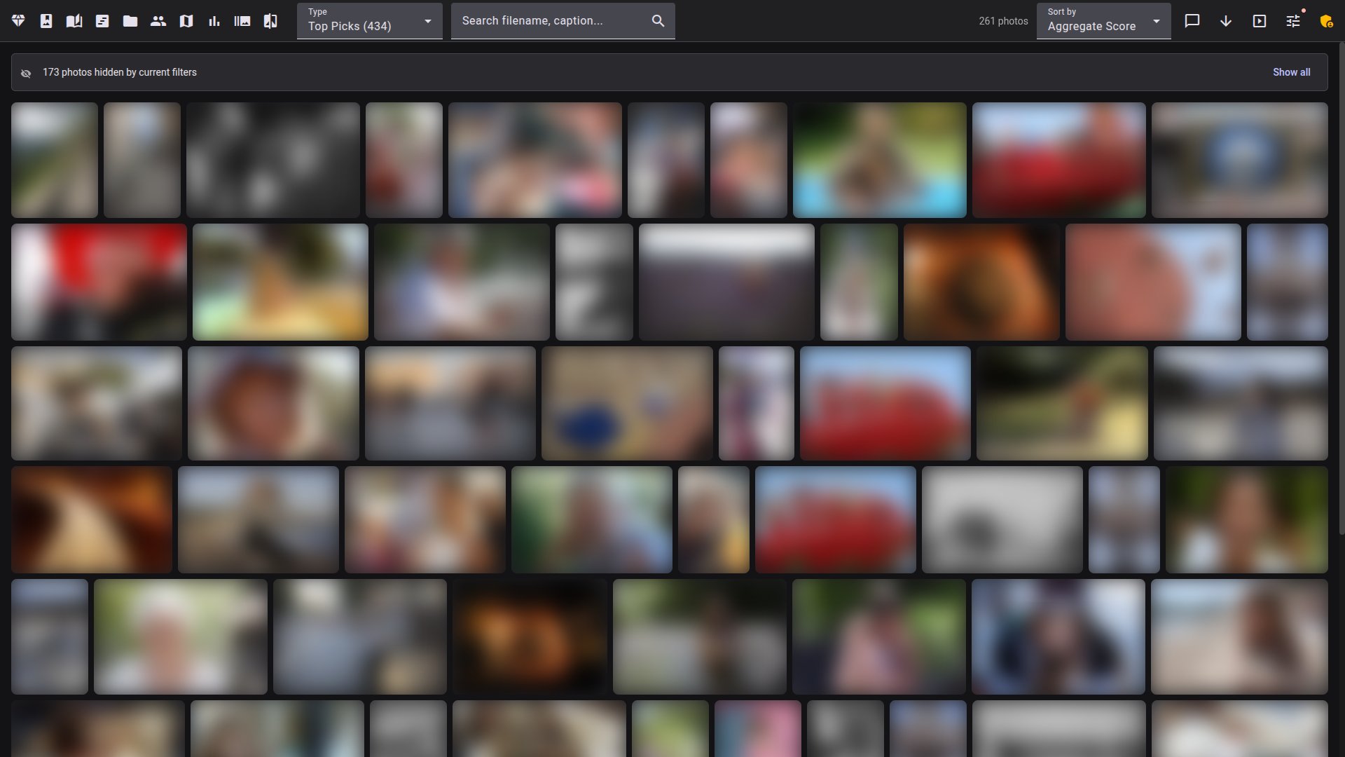
Task: Start the slideshow play button
Action: pos(1260,21)
